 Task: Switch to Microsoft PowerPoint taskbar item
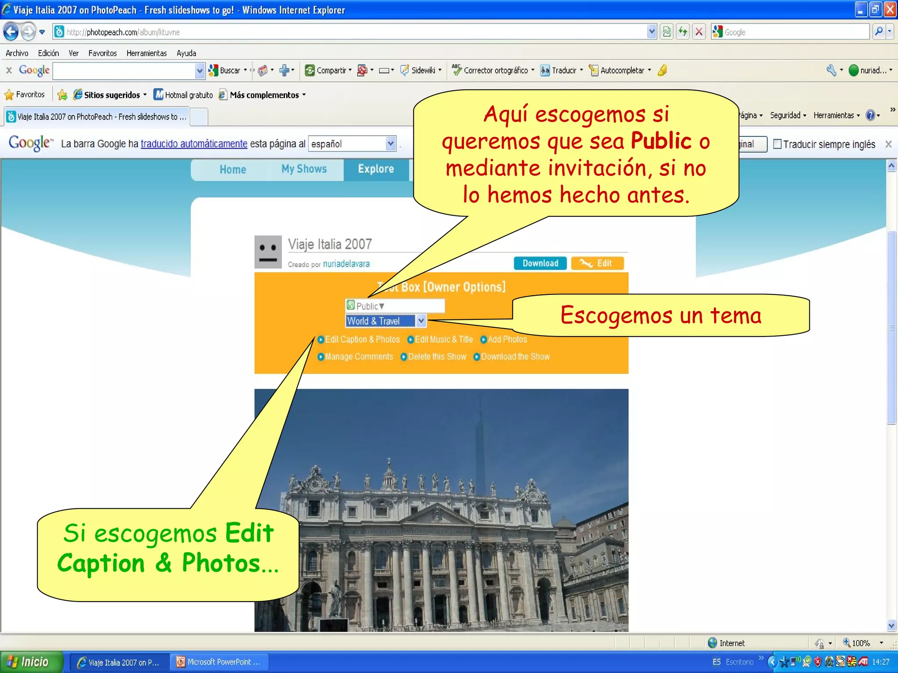[x=218, y=662]
